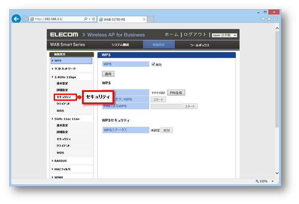Open the システム構成 tab
This screenshot has height=204, width=299.
(x=121, y=45)
